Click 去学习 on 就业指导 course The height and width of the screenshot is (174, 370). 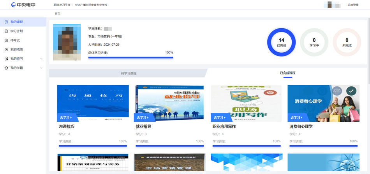144,117
